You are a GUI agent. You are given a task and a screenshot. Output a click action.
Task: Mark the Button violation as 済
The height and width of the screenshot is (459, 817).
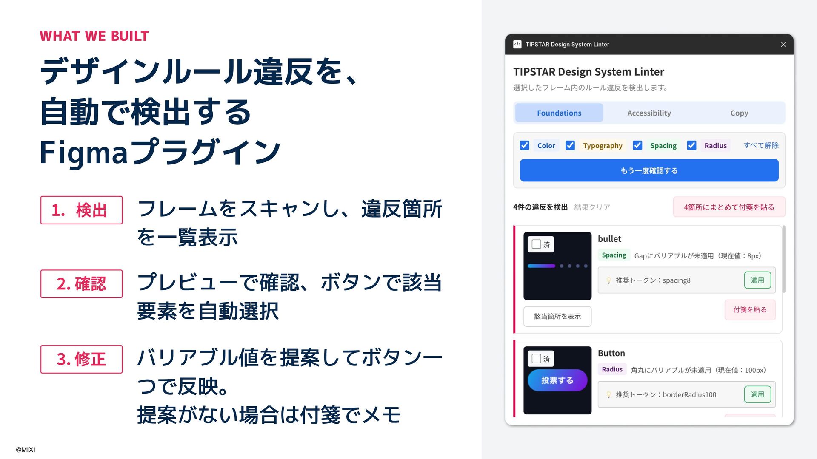coord(537,359)
